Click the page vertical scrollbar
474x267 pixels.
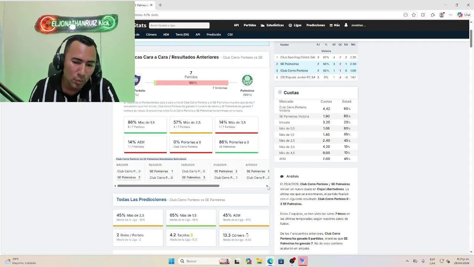pyautogui.click(x=471, y=39)
